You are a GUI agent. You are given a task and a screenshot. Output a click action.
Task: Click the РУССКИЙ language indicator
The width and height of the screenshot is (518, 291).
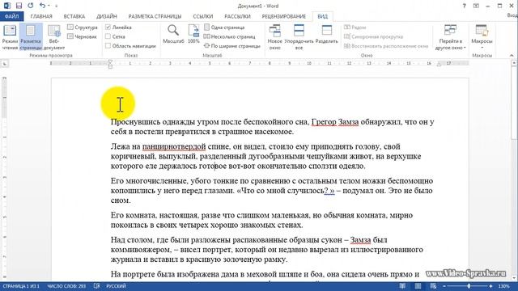pyautogui.click(x=116, y=286)
